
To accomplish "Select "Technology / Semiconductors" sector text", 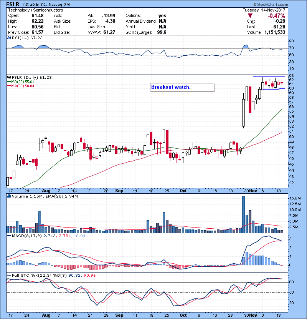I will point(36,10).
